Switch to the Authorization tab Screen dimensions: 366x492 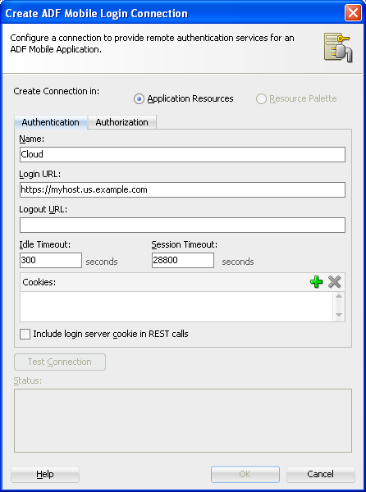(x=121, y=122)
